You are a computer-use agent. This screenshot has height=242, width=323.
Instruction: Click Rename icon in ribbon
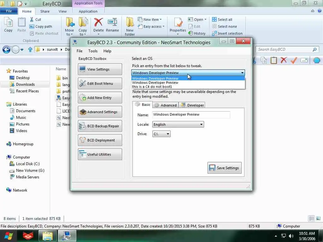(x=112, y=25)
